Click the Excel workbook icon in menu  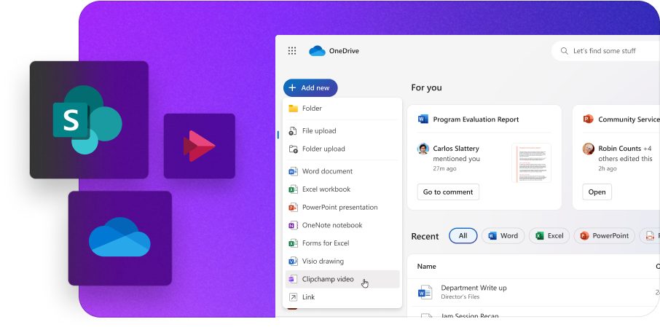[x=294, y=189]
